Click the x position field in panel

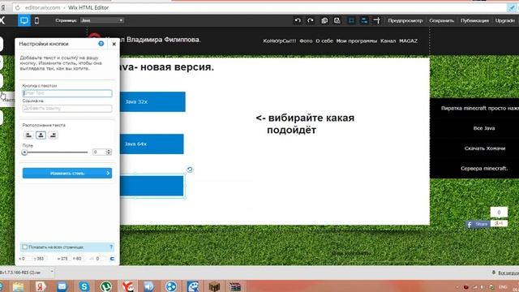(x=26, y=259)
